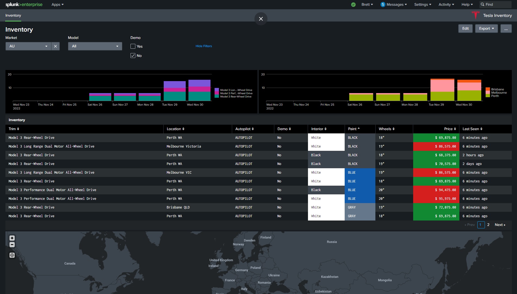Open the Model dropdown
Image resolution: width=517 pixels, height=294 pixels.
point(95,46)
